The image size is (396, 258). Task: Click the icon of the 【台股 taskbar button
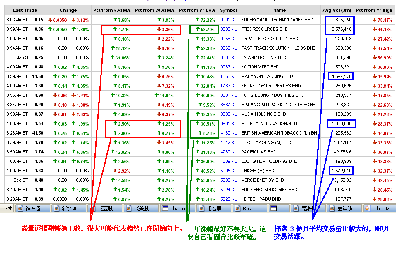201,208
